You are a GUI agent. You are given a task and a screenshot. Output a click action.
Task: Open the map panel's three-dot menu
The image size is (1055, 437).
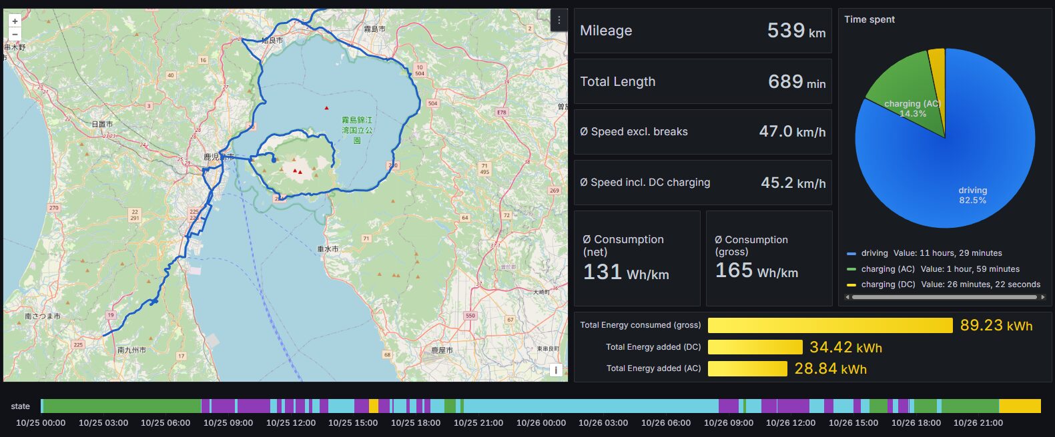(559, 21)
